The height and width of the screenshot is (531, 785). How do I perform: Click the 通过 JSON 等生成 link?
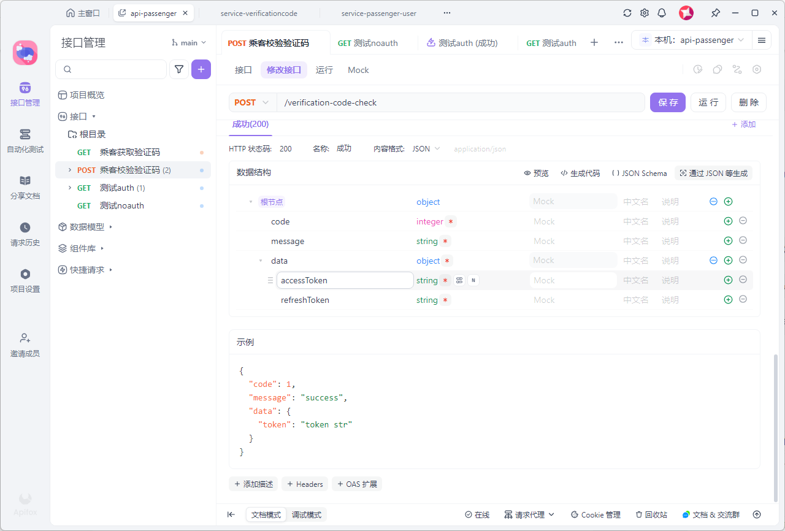tap(713, 173)
